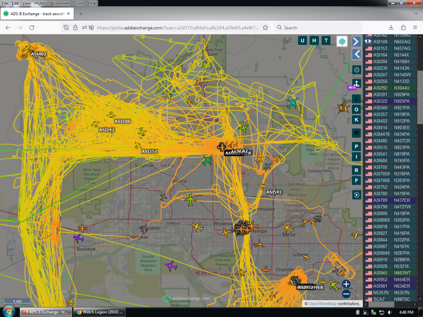Bookmark this page with the star
Image resolution: width=423 pixels, height=317 pixels.
(x=265, y=28)
